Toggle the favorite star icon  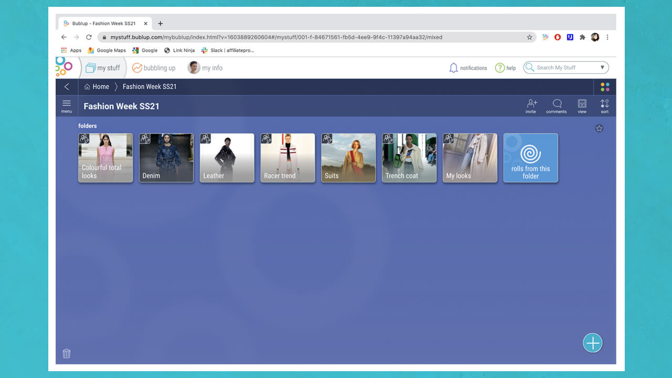599,128
